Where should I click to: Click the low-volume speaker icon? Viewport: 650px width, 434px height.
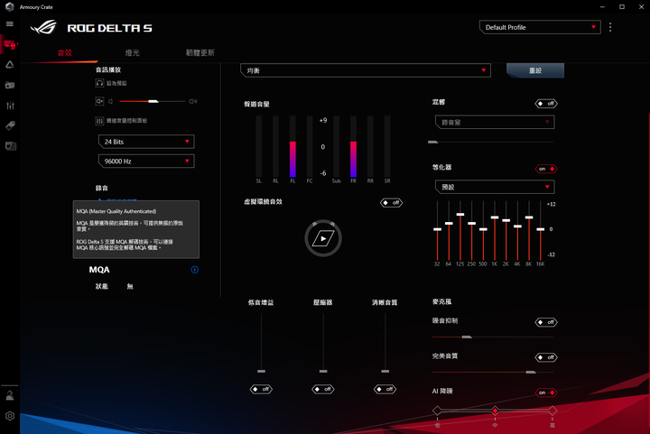(111, 101)
